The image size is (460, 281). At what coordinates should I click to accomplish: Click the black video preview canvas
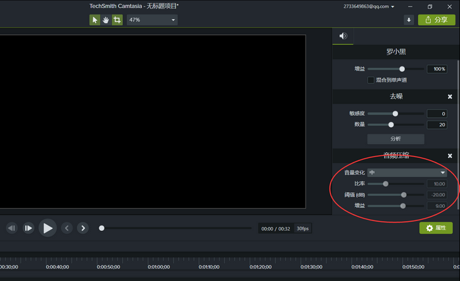coord(152,121)
